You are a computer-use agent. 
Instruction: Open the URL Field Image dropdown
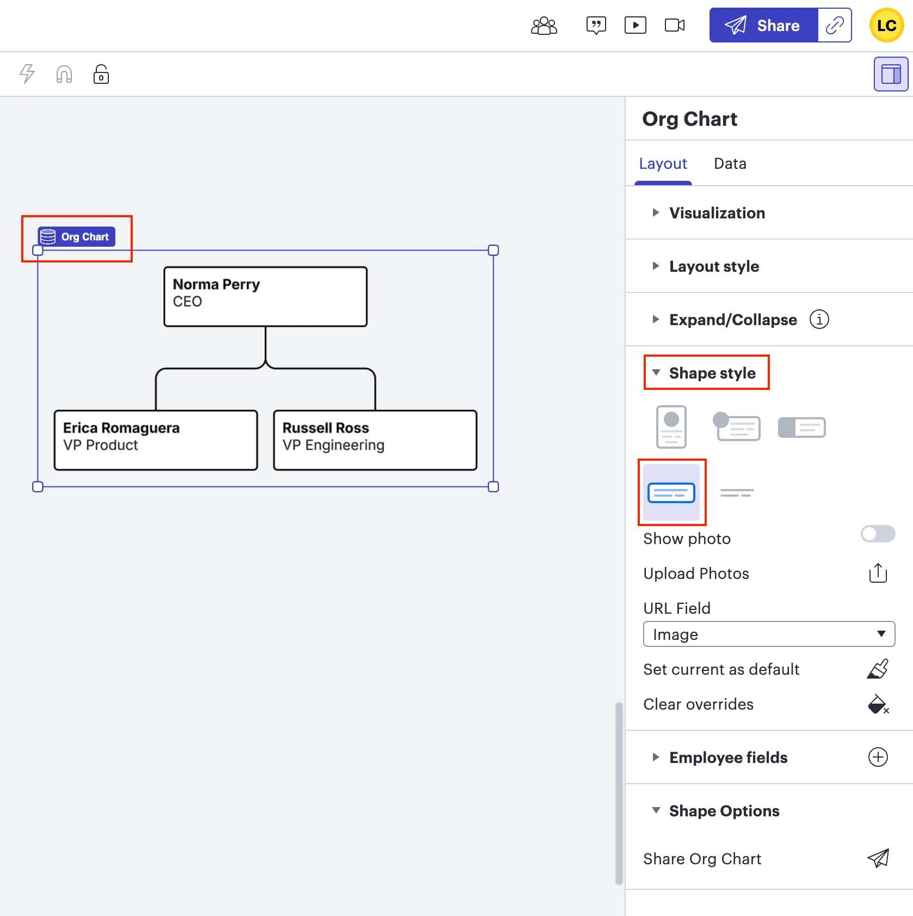pyautogui.click(x=769, y=634)
